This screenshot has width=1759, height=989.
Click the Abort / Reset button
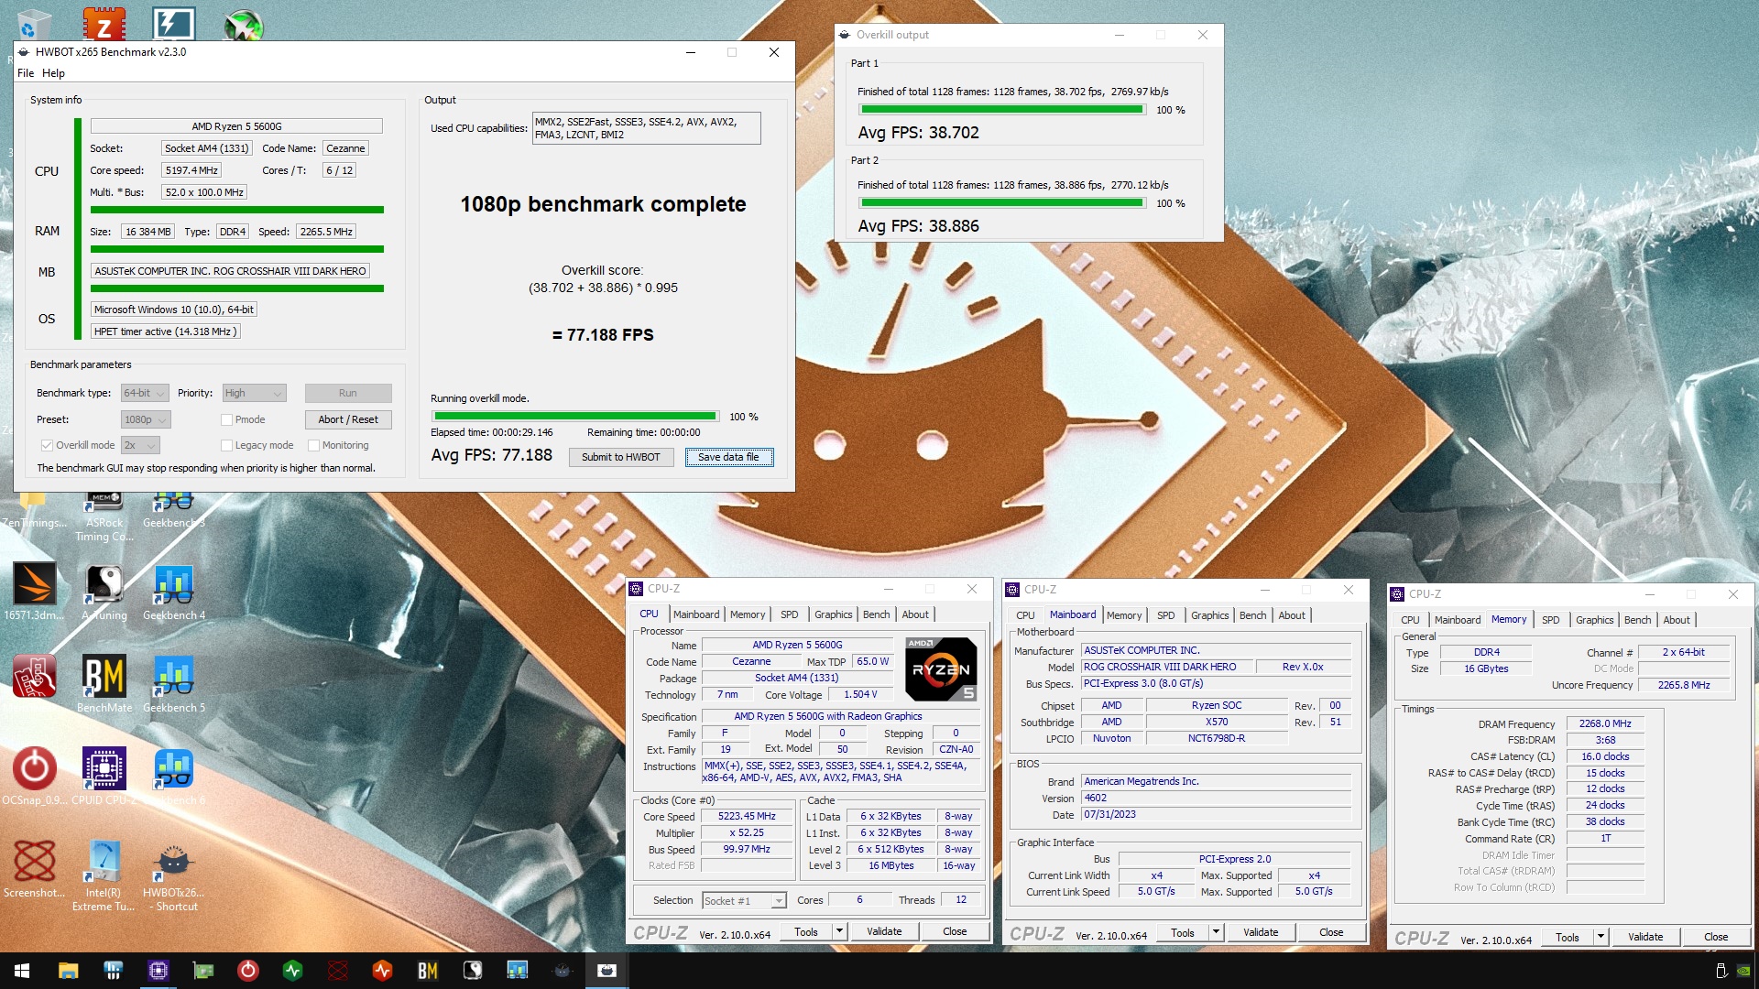348,419
